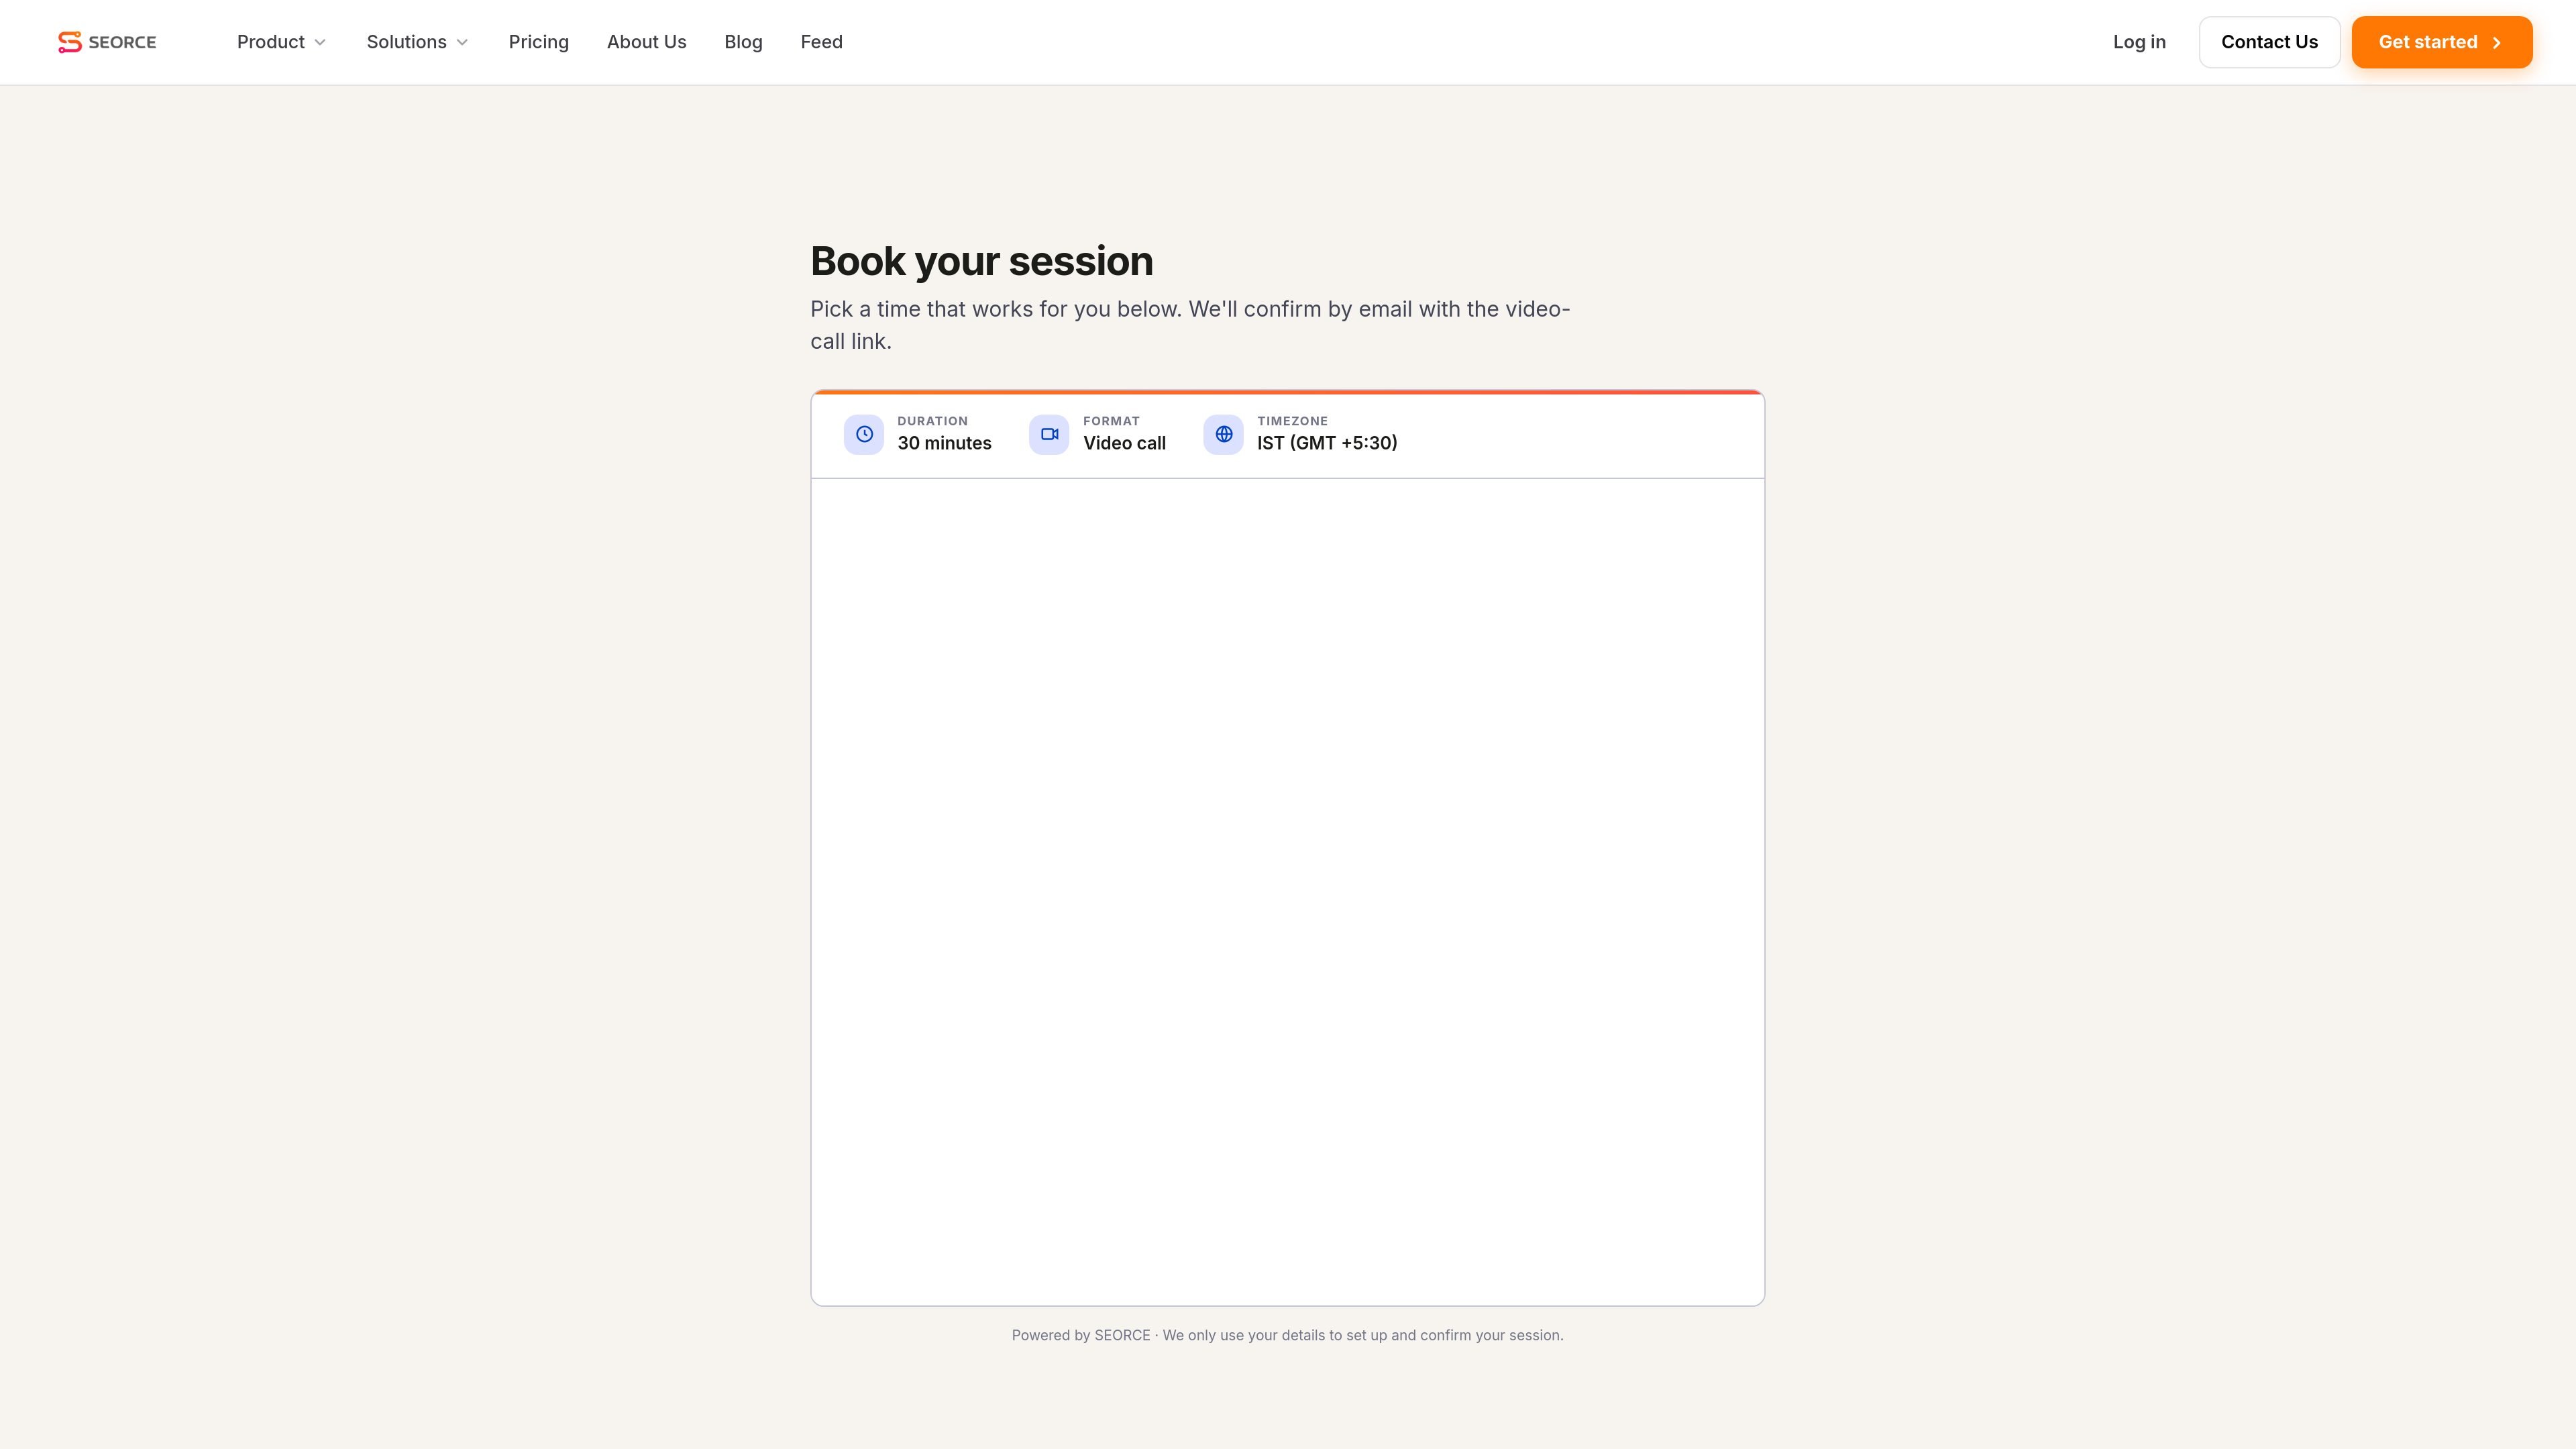This screenshot has height=1449, width=2576.
Task: Click the "Book your session" heading
Action: pos(981,261)
